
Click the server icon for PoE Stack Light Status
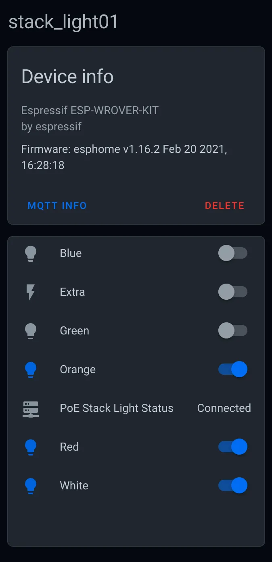[30, 408]
